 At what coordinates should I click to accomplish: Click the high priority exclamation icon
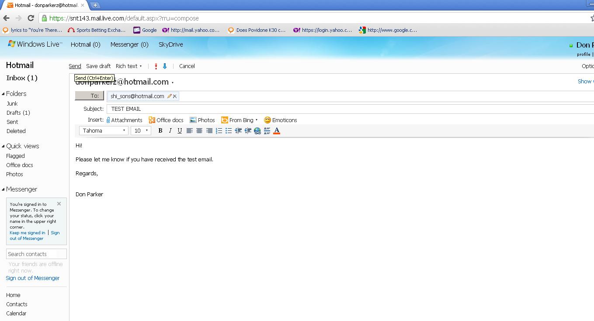156,66
